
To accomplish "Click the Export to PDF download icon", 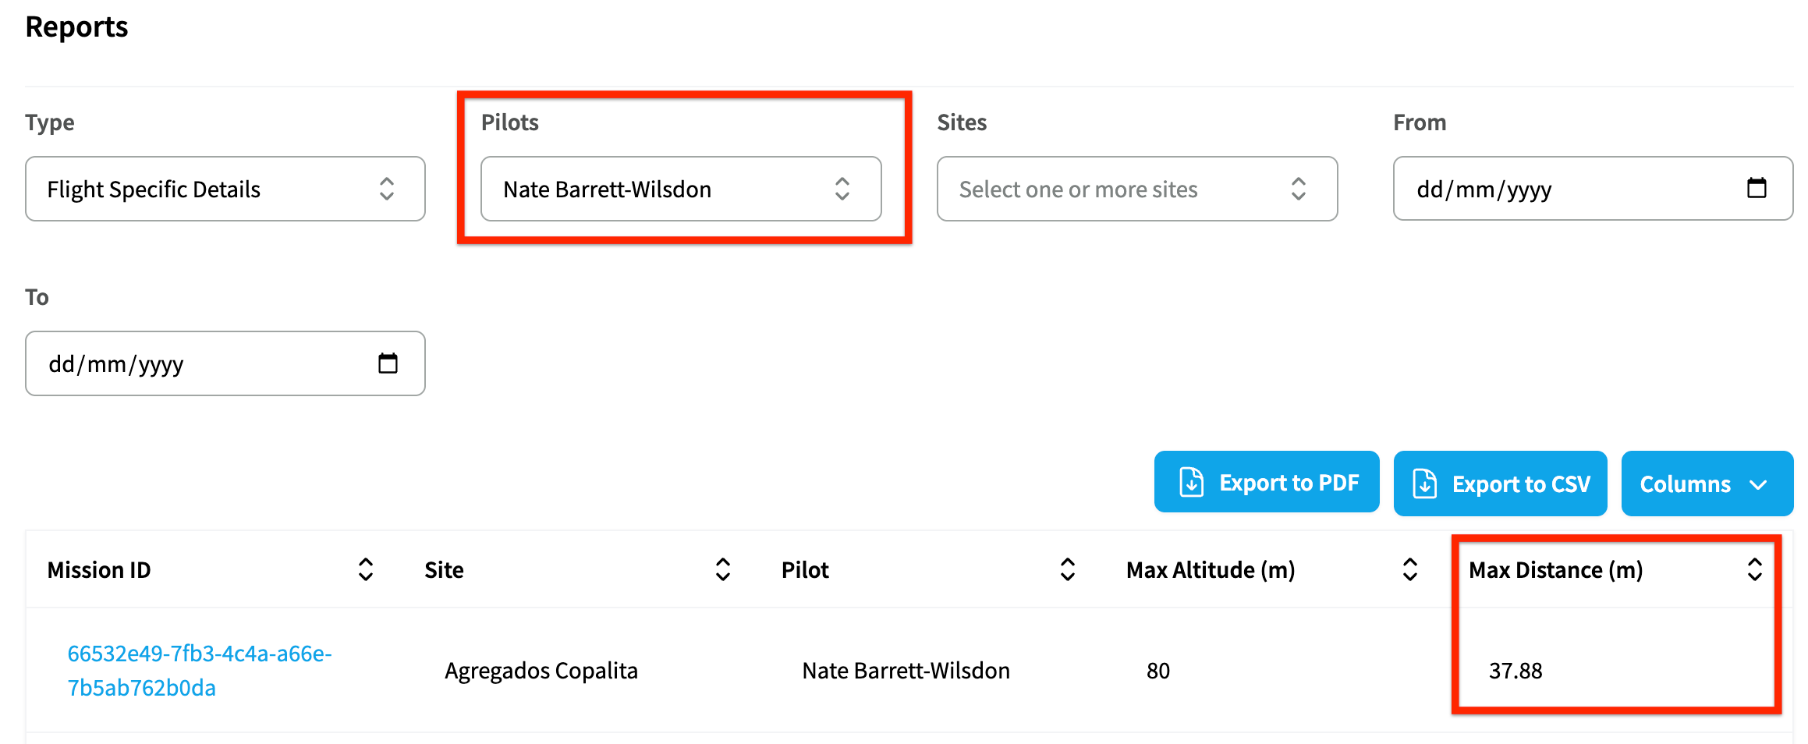I will 1191,483.
